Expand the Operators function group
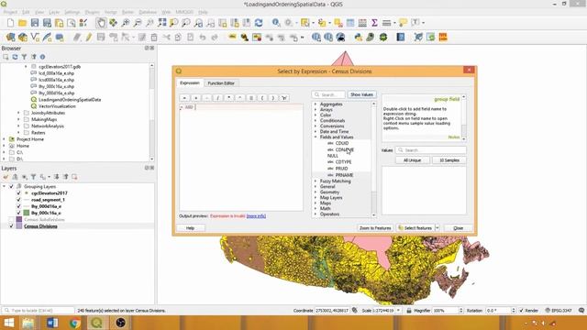 [x=316, y=214]
